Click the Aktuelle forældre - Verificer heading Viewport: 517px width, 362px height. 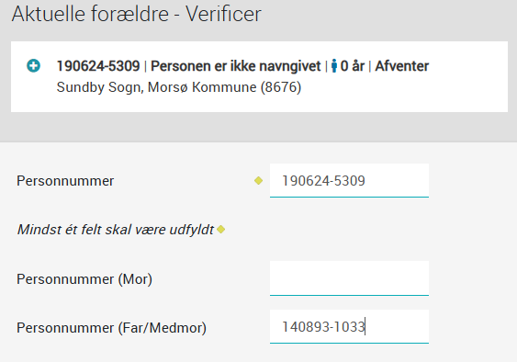coord(137,14)
